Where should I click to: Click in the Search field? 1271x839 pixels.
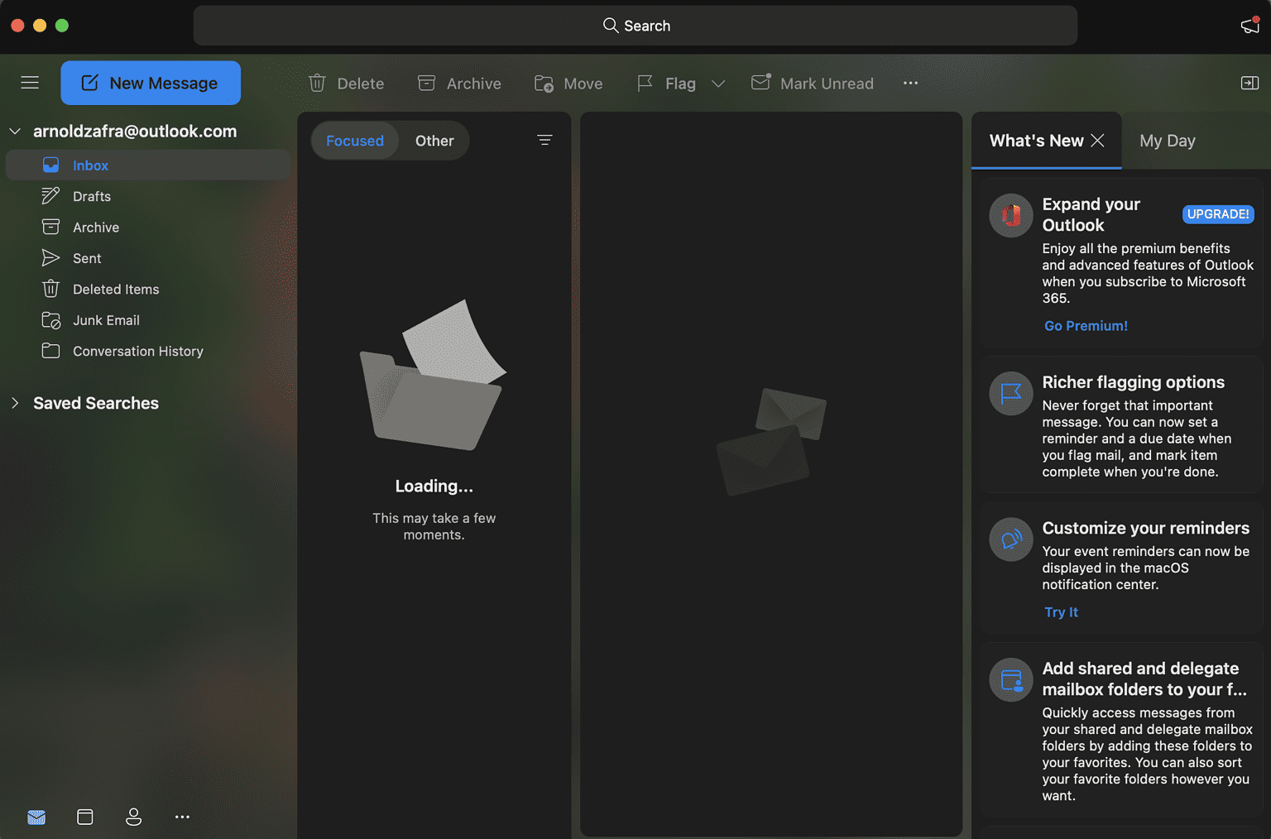(635, 26)
